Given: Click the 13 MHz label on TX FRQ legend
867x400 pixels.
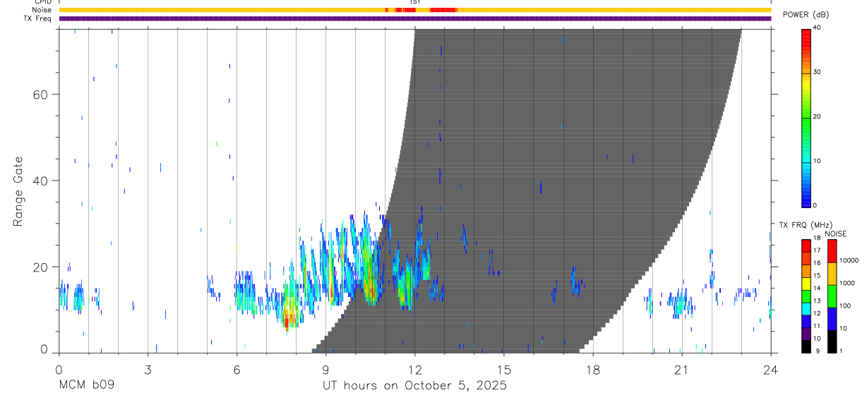Looking at the screenshot, I should tap(818, 301).
